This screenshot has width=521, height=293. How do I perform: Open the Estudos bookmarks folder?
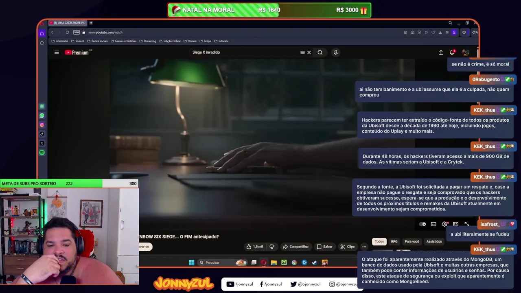tap(221, 41)
